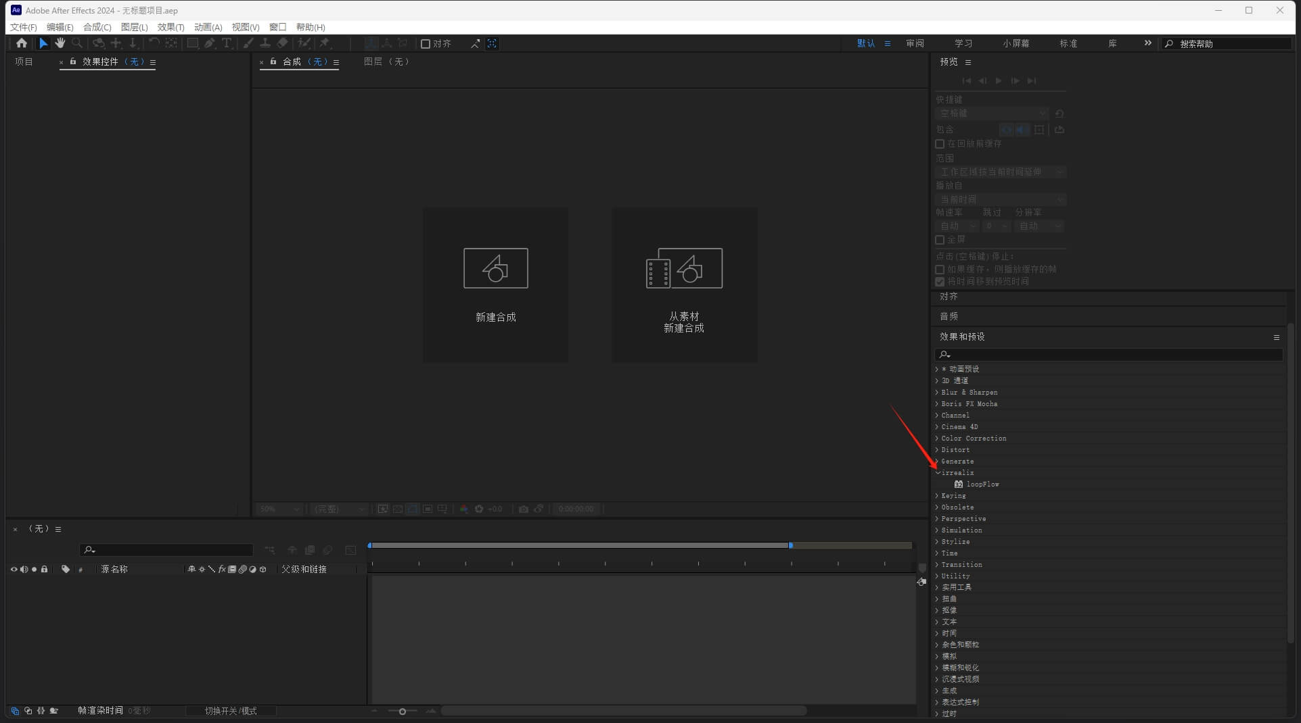This screenshot has height=723, width=1301.
Task: Collapse the irrealix effects category
Action: pos(938,473)
